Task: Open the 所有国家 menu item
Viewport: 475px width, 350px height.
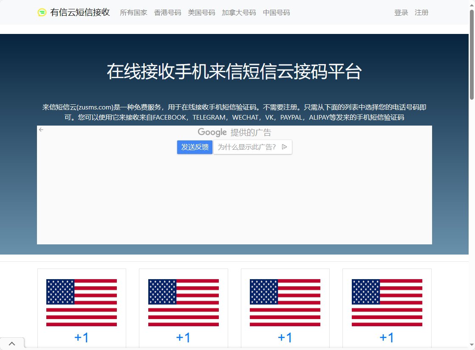Action: coord(133,13)
